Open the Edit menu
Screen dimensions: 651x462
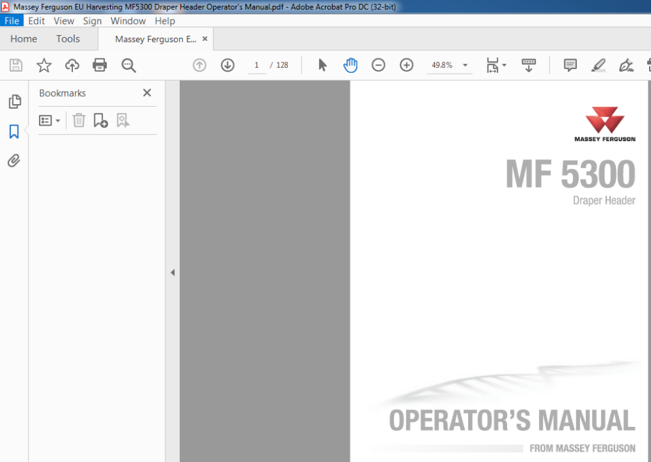click(x=36, y=21)
